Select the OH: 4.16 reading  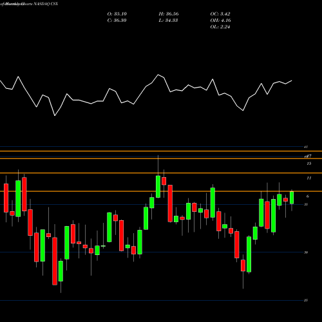tap(221, 21)
